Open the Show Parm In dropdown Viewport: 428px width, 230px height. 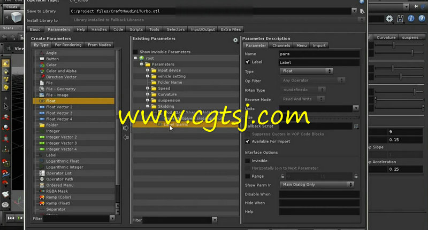(317, 185)
